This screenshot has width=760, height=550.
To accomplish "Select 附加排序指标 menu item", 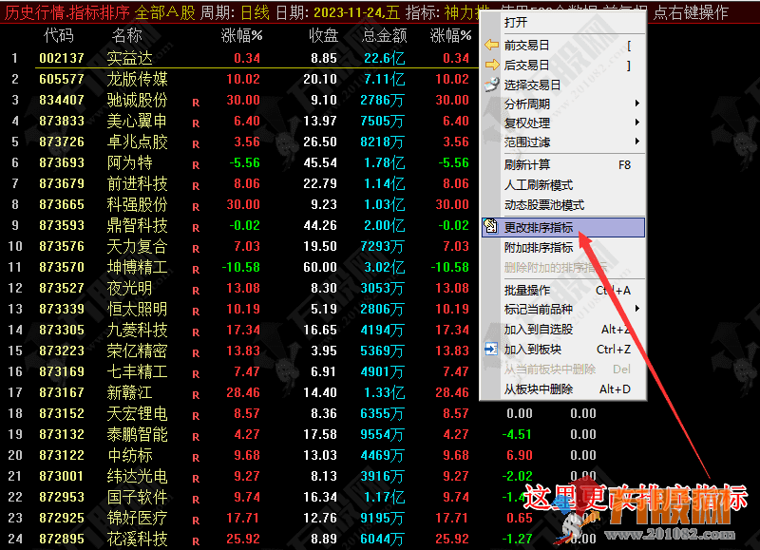I will point(563,247).
